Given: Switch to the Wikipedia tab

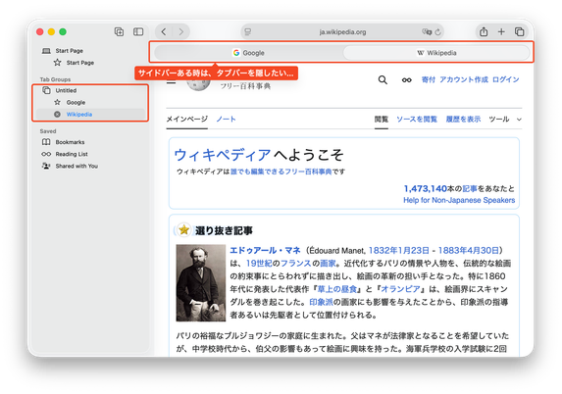Looking at the screenshot, I should point(436,53).
